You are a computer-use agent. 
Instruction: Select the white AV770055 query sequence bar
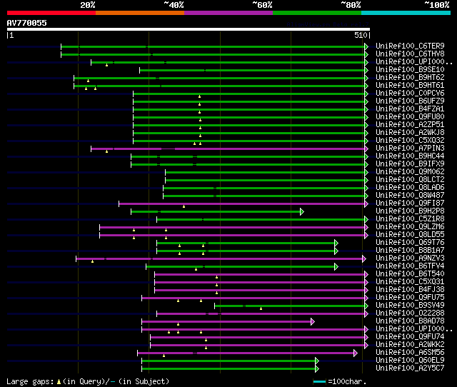[189, 29]
